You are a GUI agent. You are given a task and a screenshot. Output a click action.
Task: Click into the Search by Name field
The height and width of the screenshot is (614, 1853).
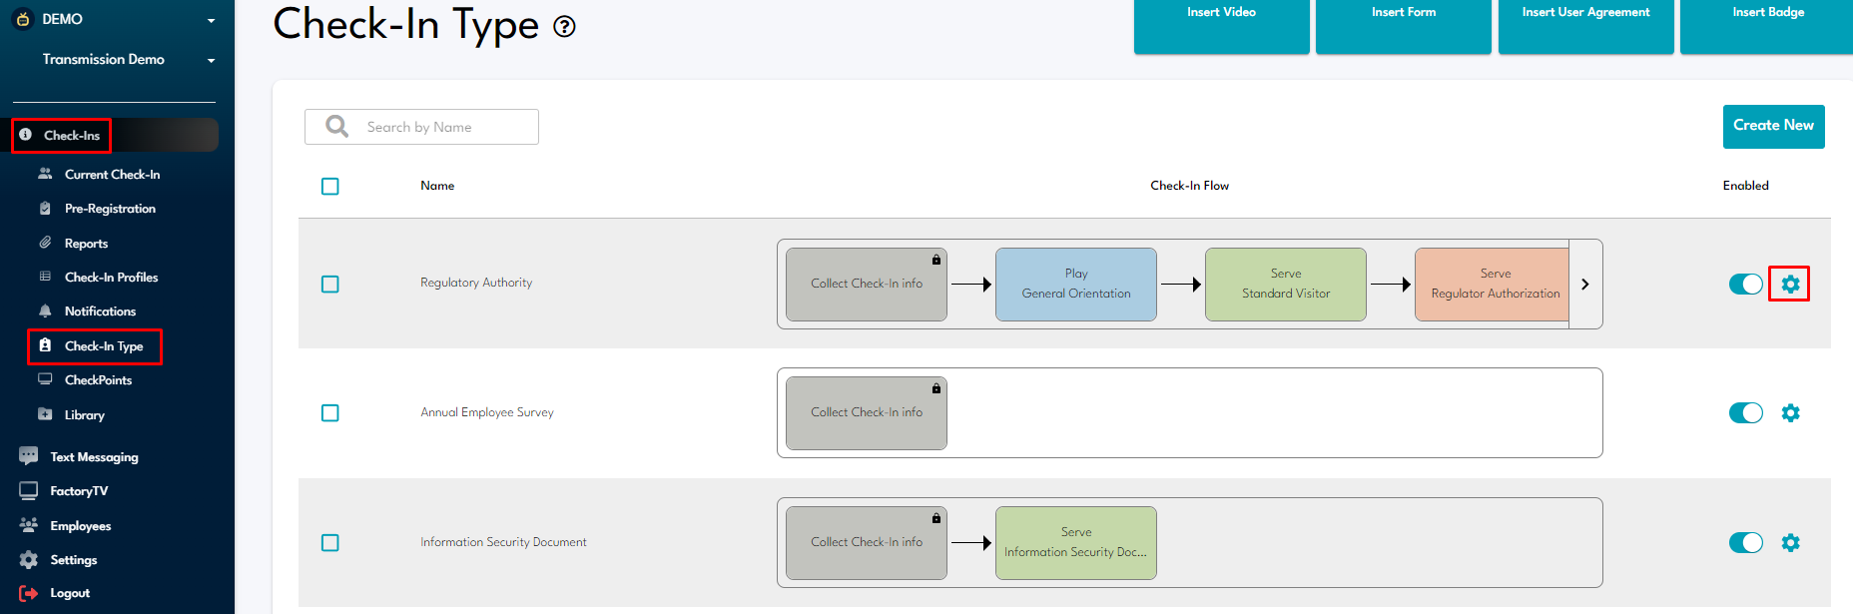421,127
